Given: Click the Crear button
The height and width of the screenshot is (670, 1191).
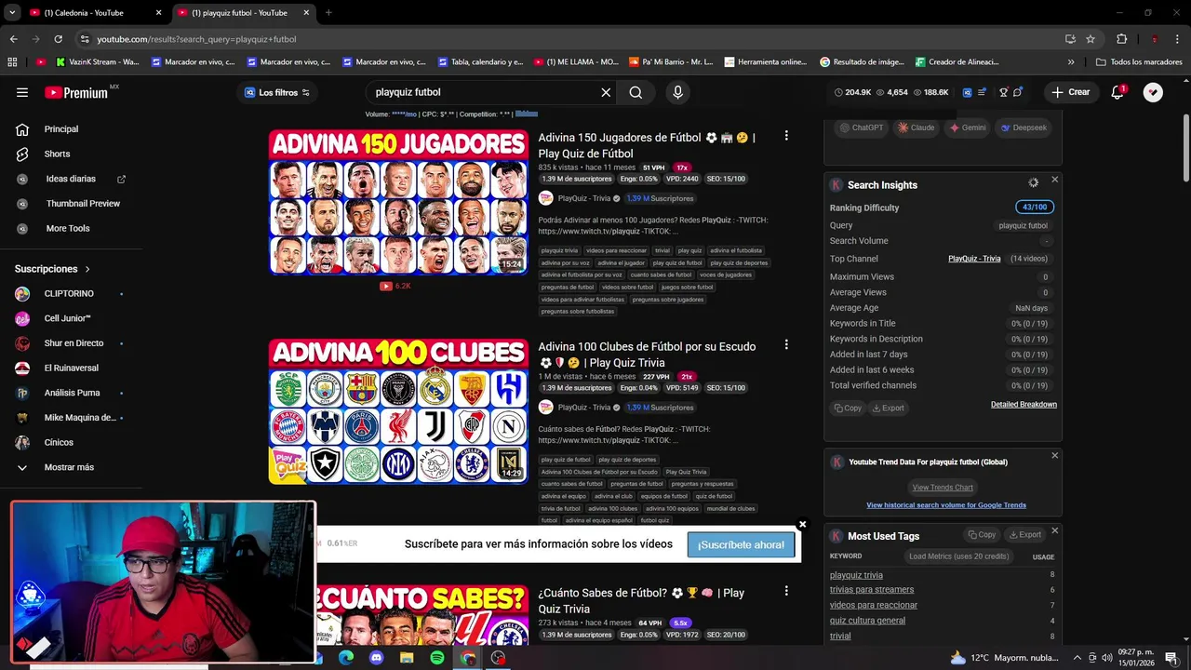Looking at the screenshot, I should (x=1070, y=92).
